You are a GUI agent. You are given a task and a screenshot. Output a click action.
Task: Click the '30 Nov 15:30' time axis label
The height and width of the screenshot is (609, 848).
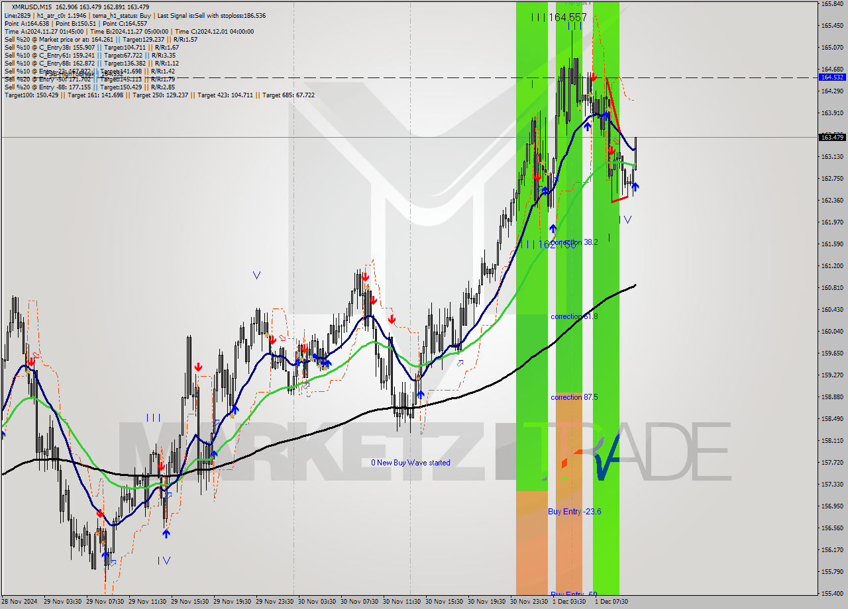[x=445, y=602]
